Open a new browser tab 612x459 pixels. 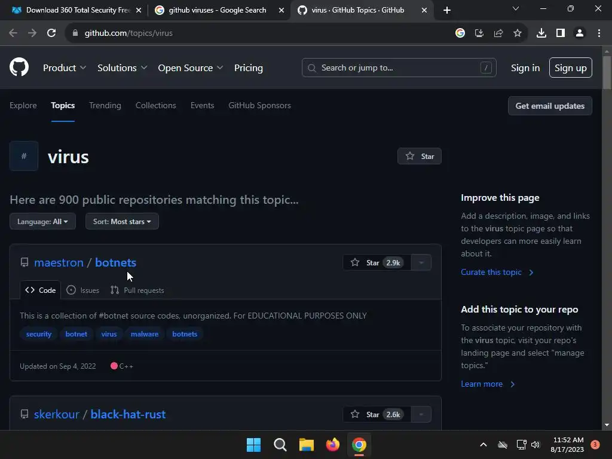(447, 10)
